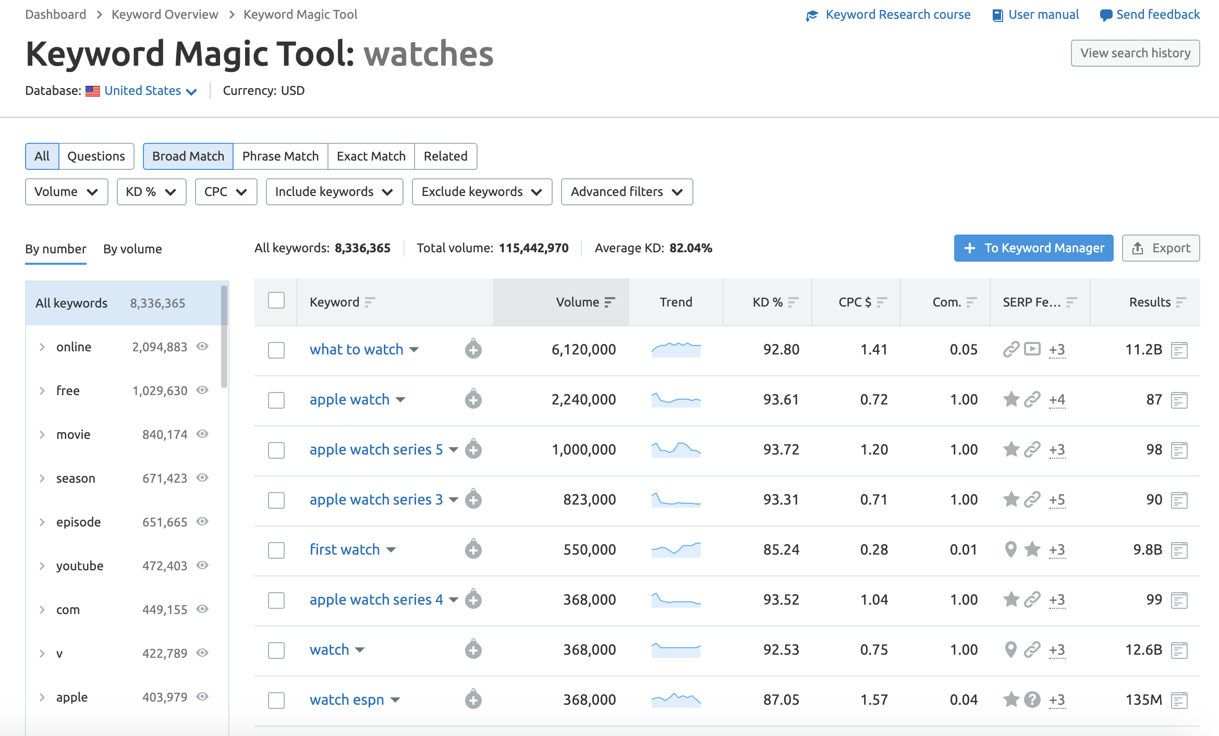The width and height of the screenshot is (1219, 736).
Task: Expand the 'movie' keyword group
Action: click(42, 435)
